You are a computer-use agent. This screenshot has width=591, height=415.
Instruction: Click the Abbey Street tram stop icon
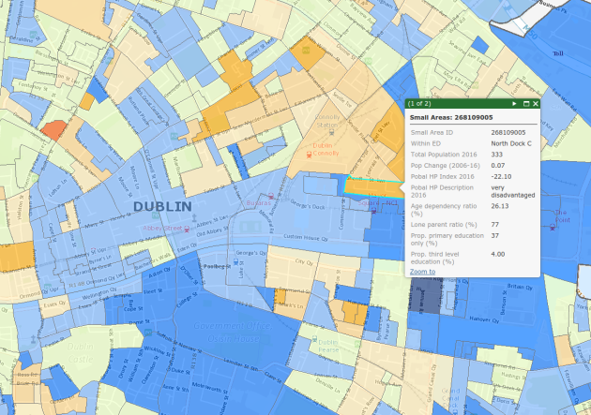tap(189, 227)
